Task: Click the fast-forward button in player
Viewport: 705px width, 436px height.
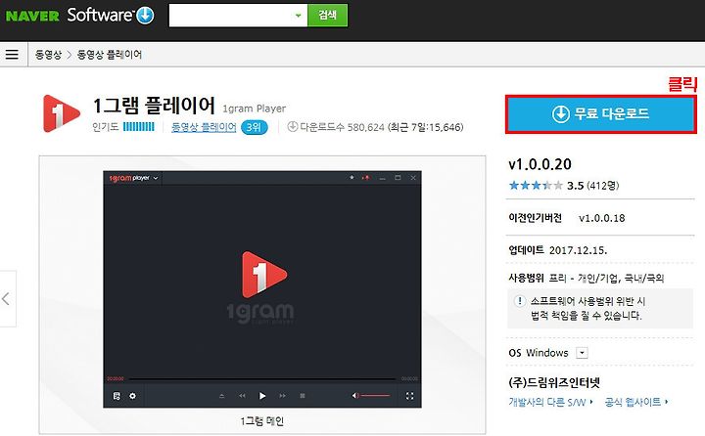Action: 282,396
